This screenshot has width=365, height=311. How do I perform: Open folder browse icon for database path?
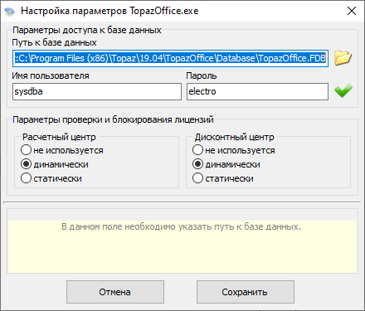[x=343, y=58]
